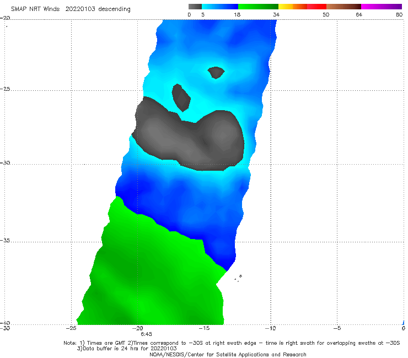Click the red segment of the colorbar
The width and height of the screenshot is (408, 358).
pyautogui.click(x=316, y=7)
